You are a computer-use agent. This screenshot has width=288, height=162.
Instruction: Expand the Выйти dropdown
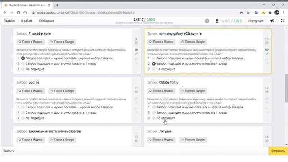9,151
